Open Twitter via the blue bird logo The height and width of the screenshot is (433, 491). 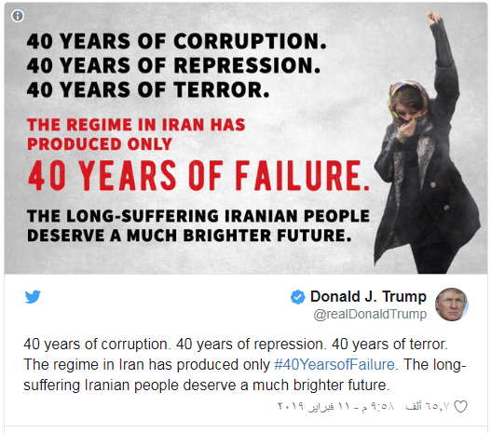pos(33,297)
